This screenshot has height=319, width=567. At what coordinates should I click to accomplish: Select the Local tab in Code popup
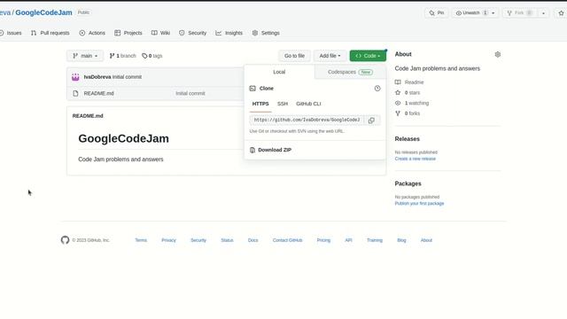[x=279, y=72]
